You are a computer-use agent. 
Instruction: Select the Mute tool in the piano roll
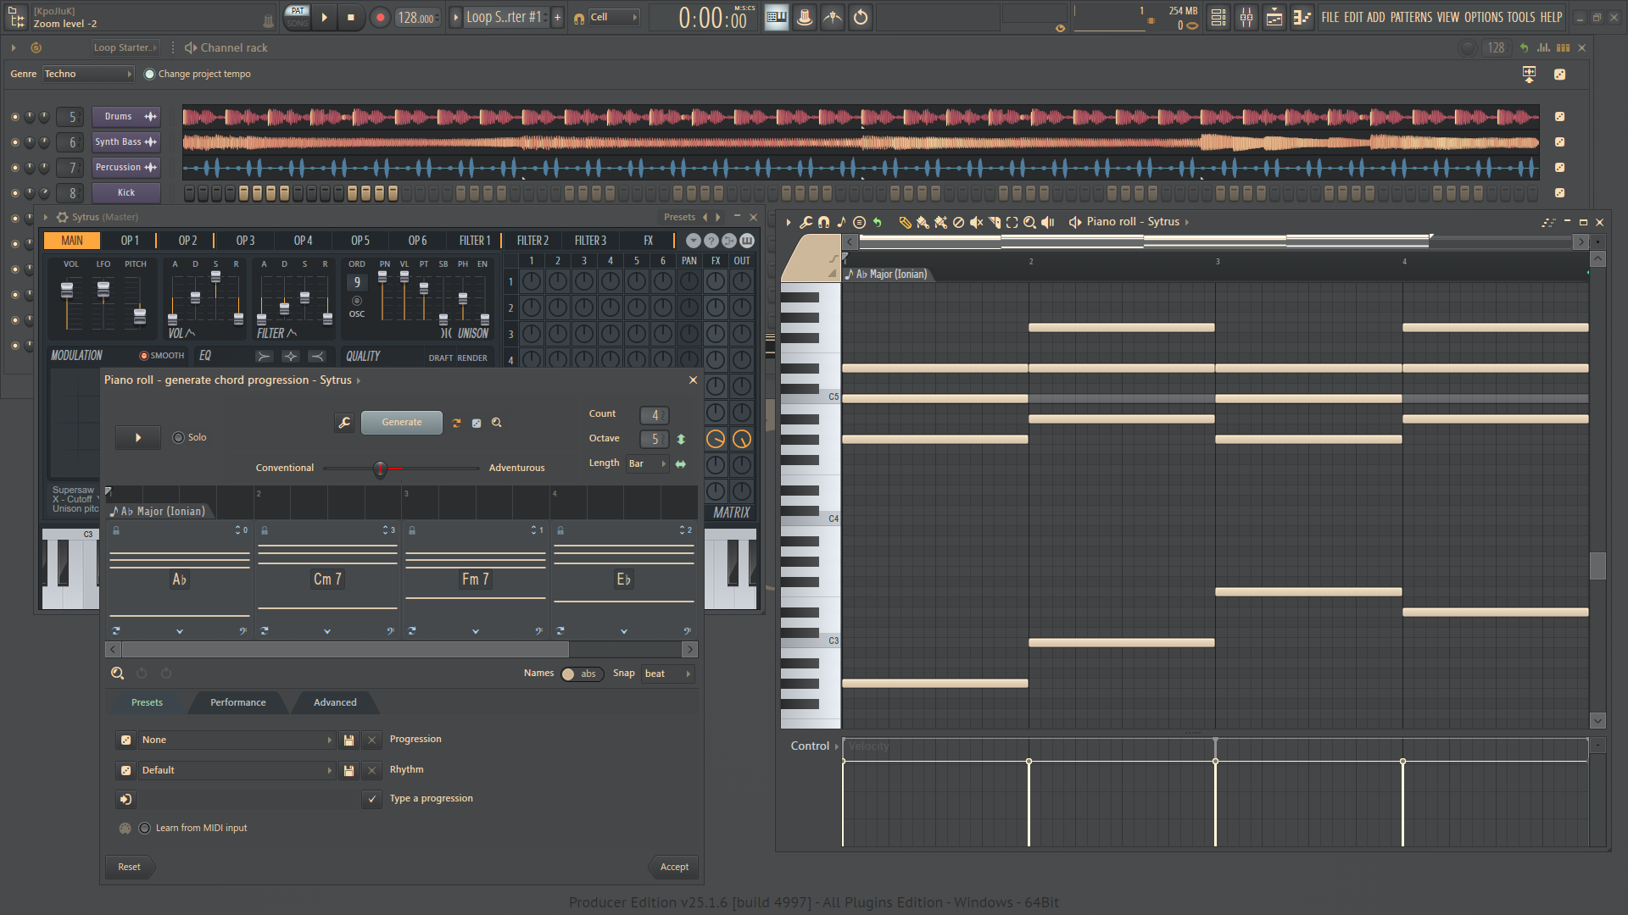tap(976, 222)
